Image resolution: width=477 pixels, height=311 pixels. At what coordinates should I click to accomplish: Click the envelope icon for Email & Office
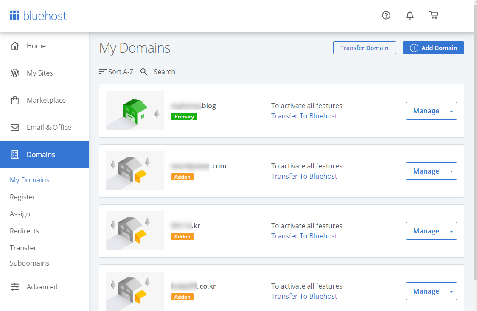(x=14, y=127)
